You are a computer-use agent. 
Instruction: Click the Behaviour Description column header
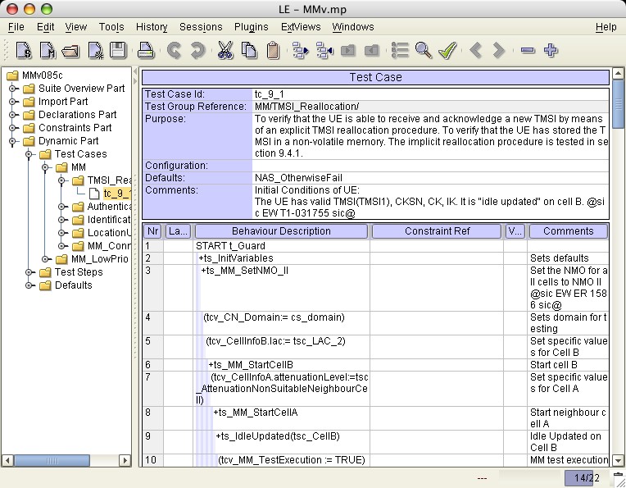pos(281,231)
